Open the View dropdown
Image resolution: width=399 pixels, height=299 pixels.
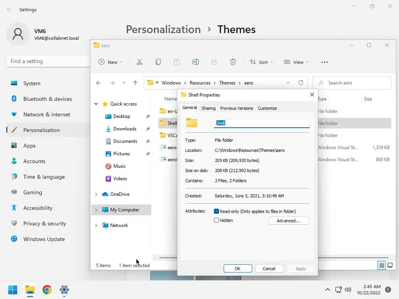pos(296,62)
